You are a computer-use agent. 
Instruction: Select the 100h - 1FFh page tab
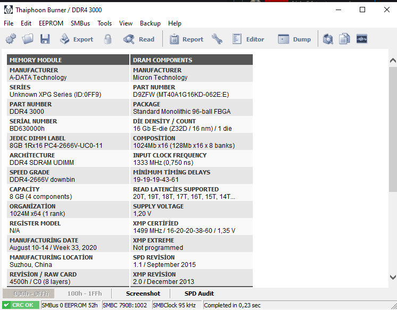tap(85, 294)
